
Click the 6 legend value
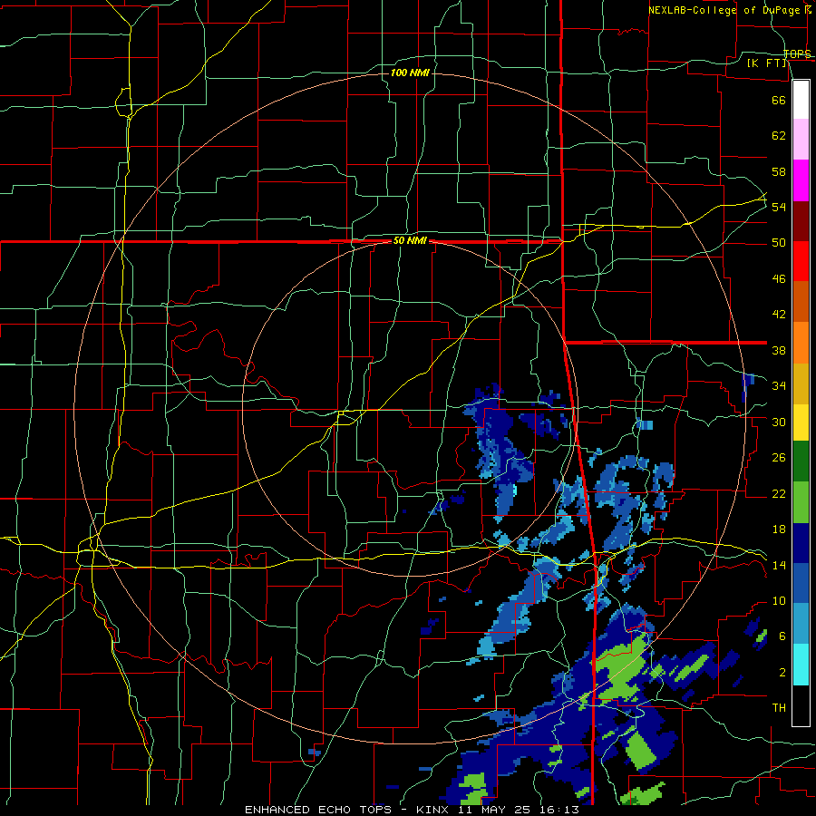pyautogui.click(x=782, y=636)
